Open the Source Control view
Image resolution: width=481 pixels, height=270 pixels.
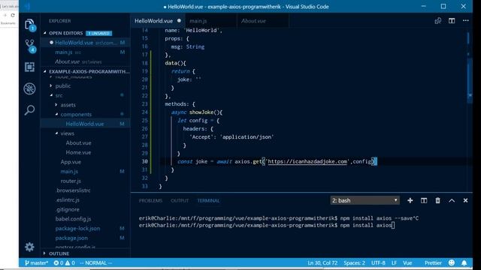pos(30,46)
